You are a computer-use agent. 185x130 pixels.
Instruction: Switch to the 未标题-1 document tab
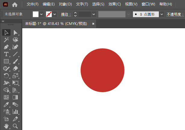(x=56, y=24)
